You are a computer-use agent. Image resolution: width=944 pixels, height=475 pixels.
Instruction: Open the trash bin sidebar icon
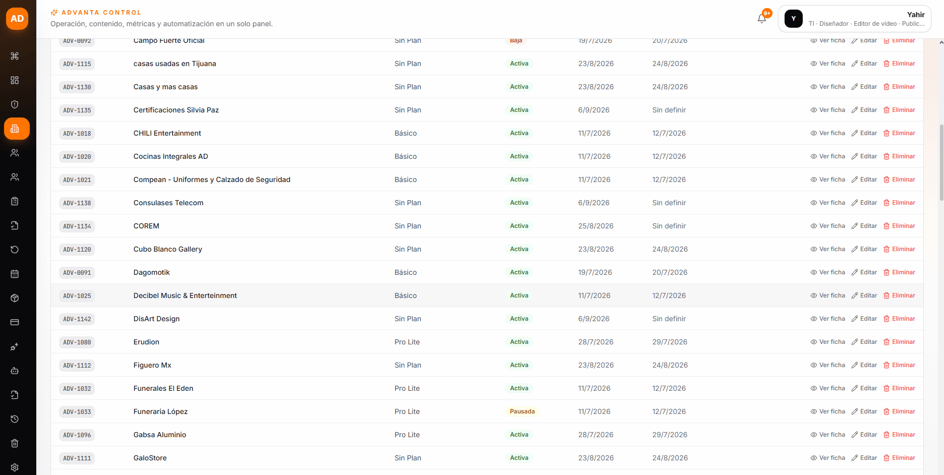[x=15, y=443]
